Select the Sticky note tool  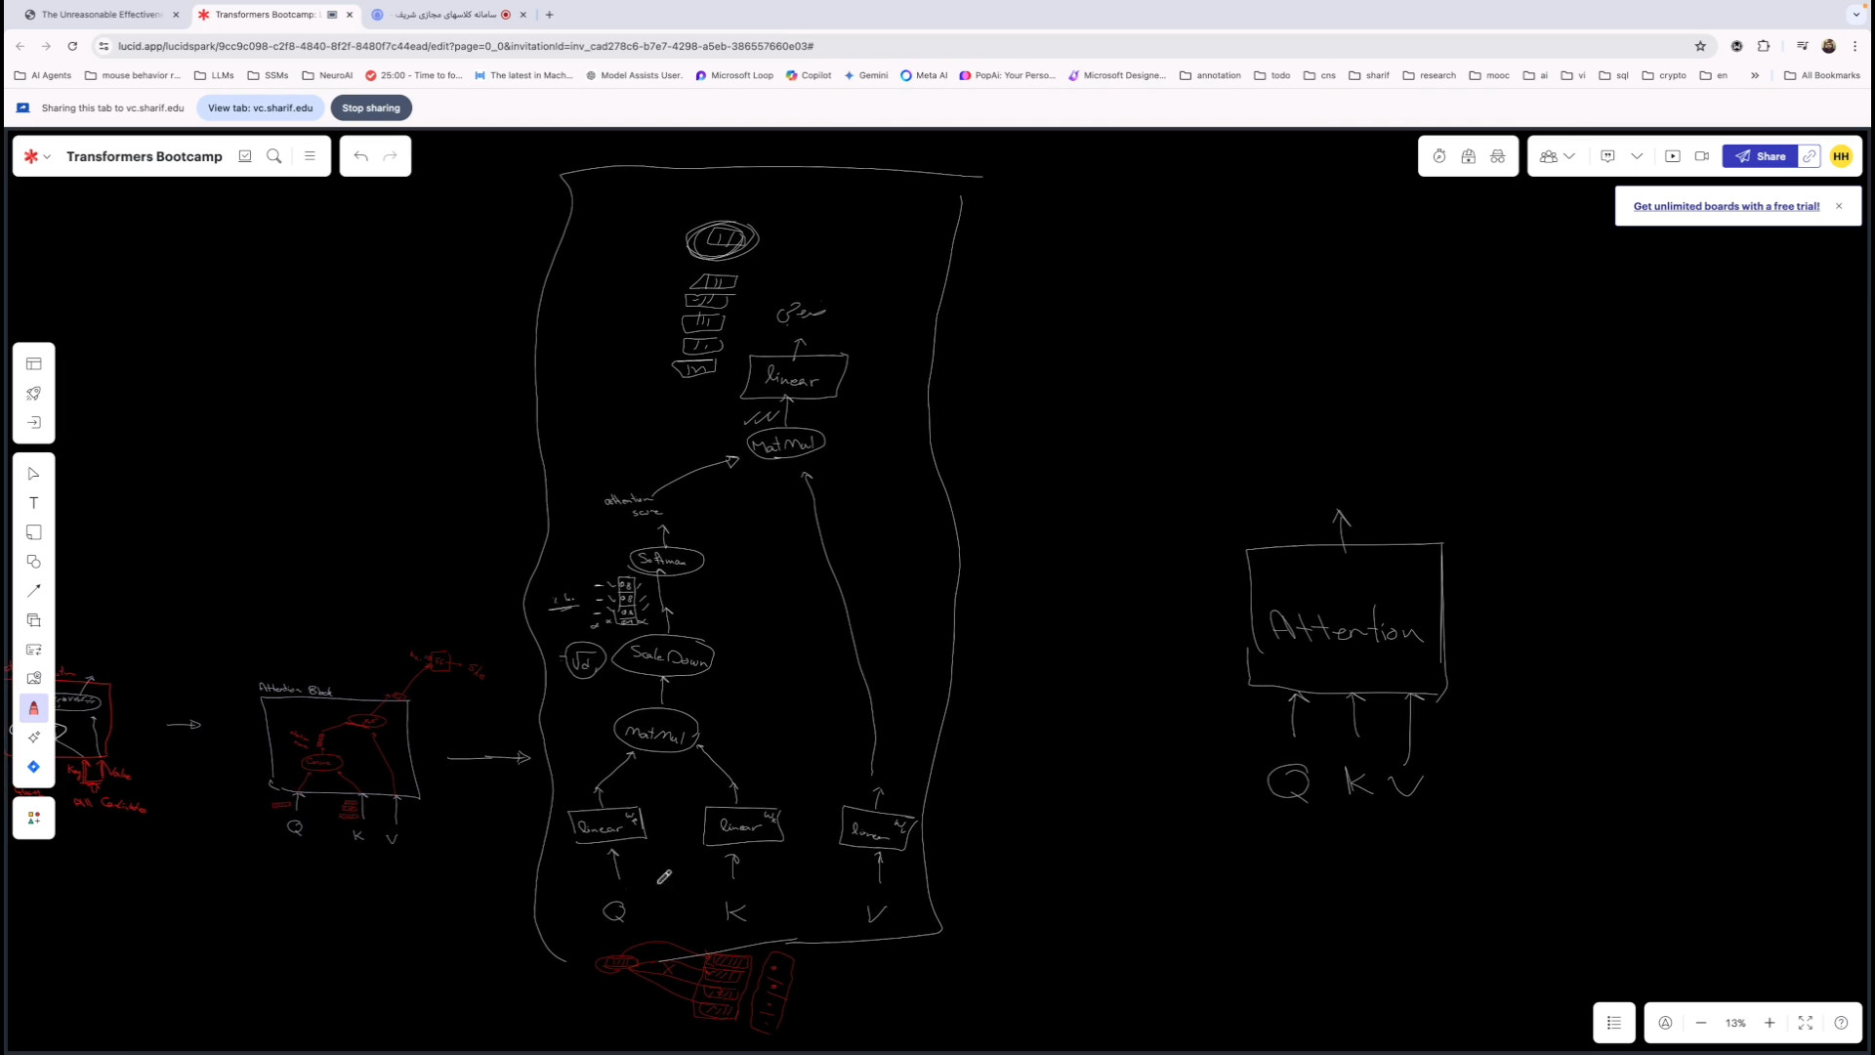[x=33, y=532]
